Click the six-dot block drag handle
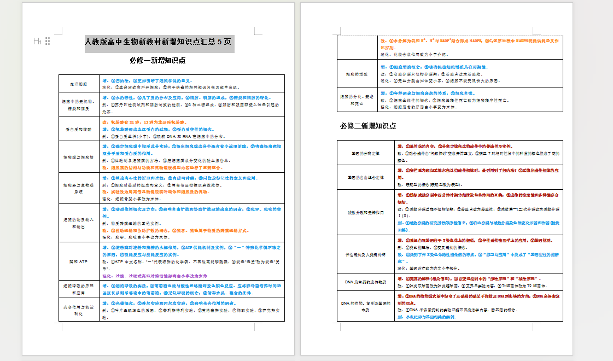The width and height of the screenshot is (613, 361). 48,41
